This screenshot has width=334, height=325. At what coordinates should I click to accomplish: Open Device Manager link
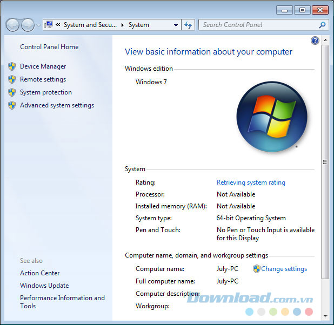point(43,66)
